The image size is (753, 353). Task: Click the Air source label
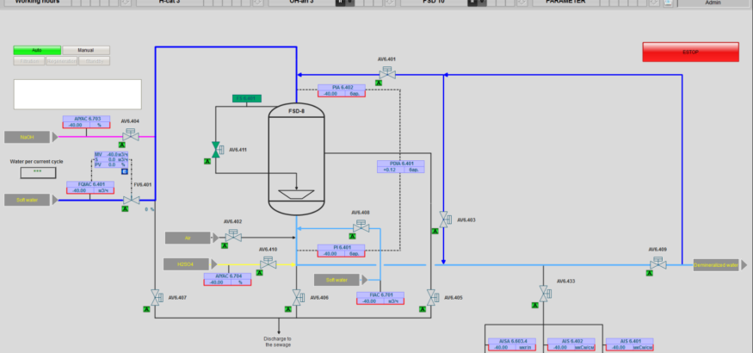[188, 238]
